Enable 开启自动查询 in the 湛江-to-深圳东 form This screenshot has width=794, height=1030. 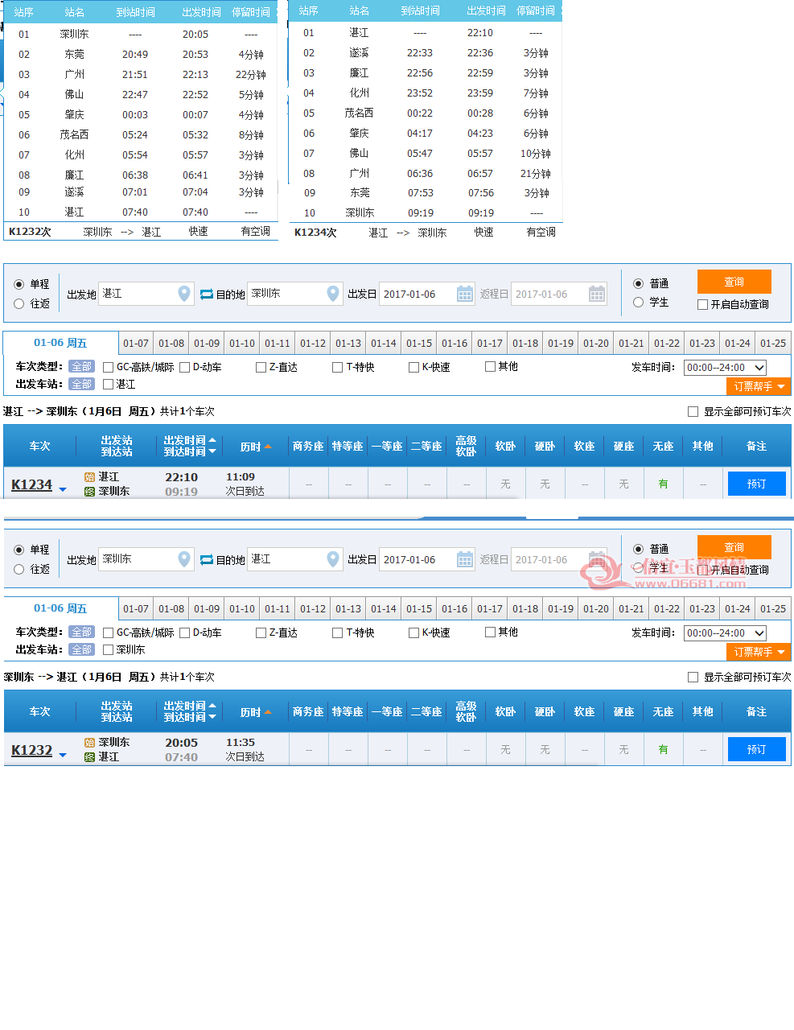coord(702,305)
